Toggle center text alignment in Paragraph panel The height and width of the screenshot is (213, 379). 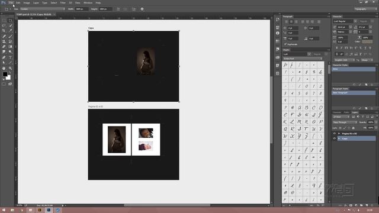(x=291, y=22)
